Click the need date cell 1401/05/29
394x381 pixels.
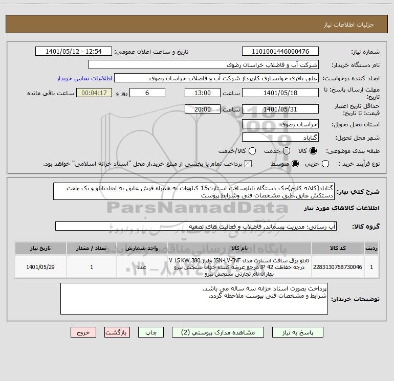[x=40, y=267]
